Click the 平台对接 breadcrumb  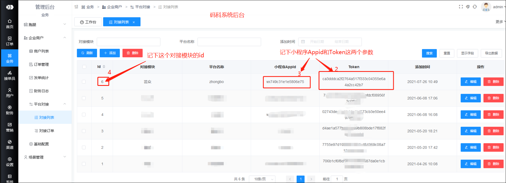click(140, 7)
